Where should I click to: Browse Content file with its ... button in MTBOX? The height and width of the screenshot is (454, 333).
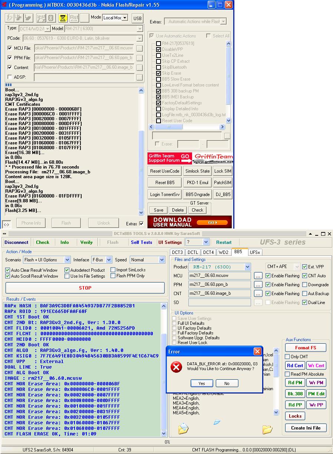[139, 68]
